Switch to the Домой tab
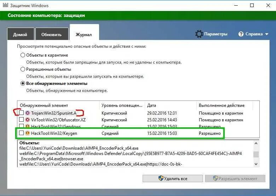This screenshot has height=196, width=276. point(21,34)
